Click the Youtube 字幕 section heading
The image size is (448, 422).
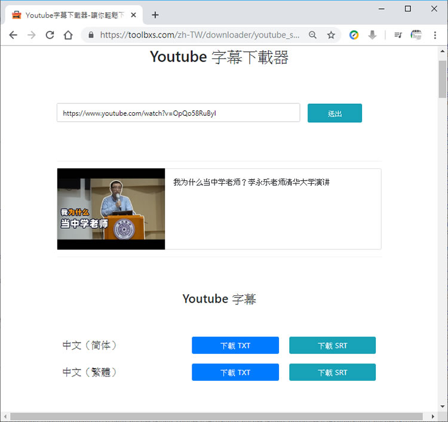[x=219, y=299]
